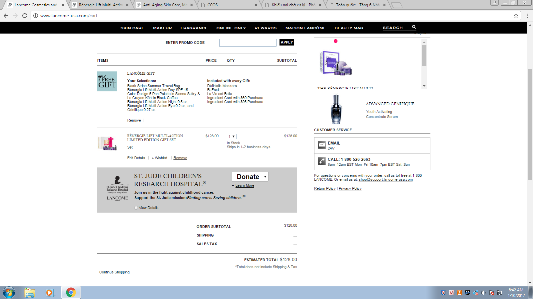Click the taskbar clock showing 8:42 AM
This screenshot has height=299, width=533.
(x=516, y=293)
